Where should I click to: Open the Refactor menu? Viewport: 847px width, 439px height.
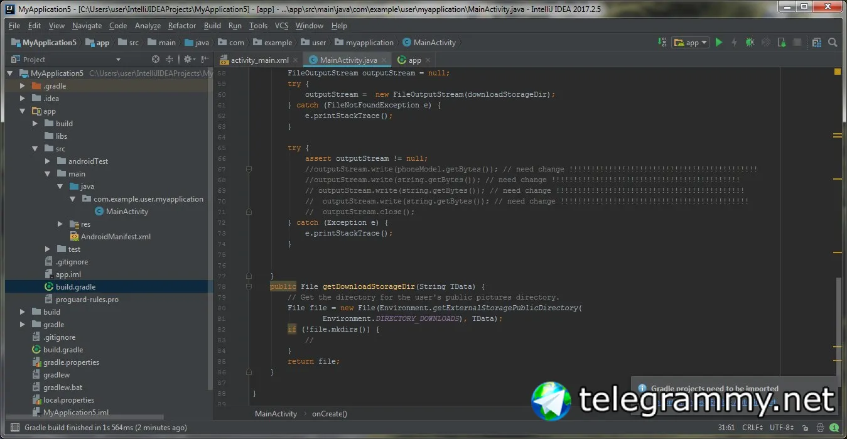182,26
